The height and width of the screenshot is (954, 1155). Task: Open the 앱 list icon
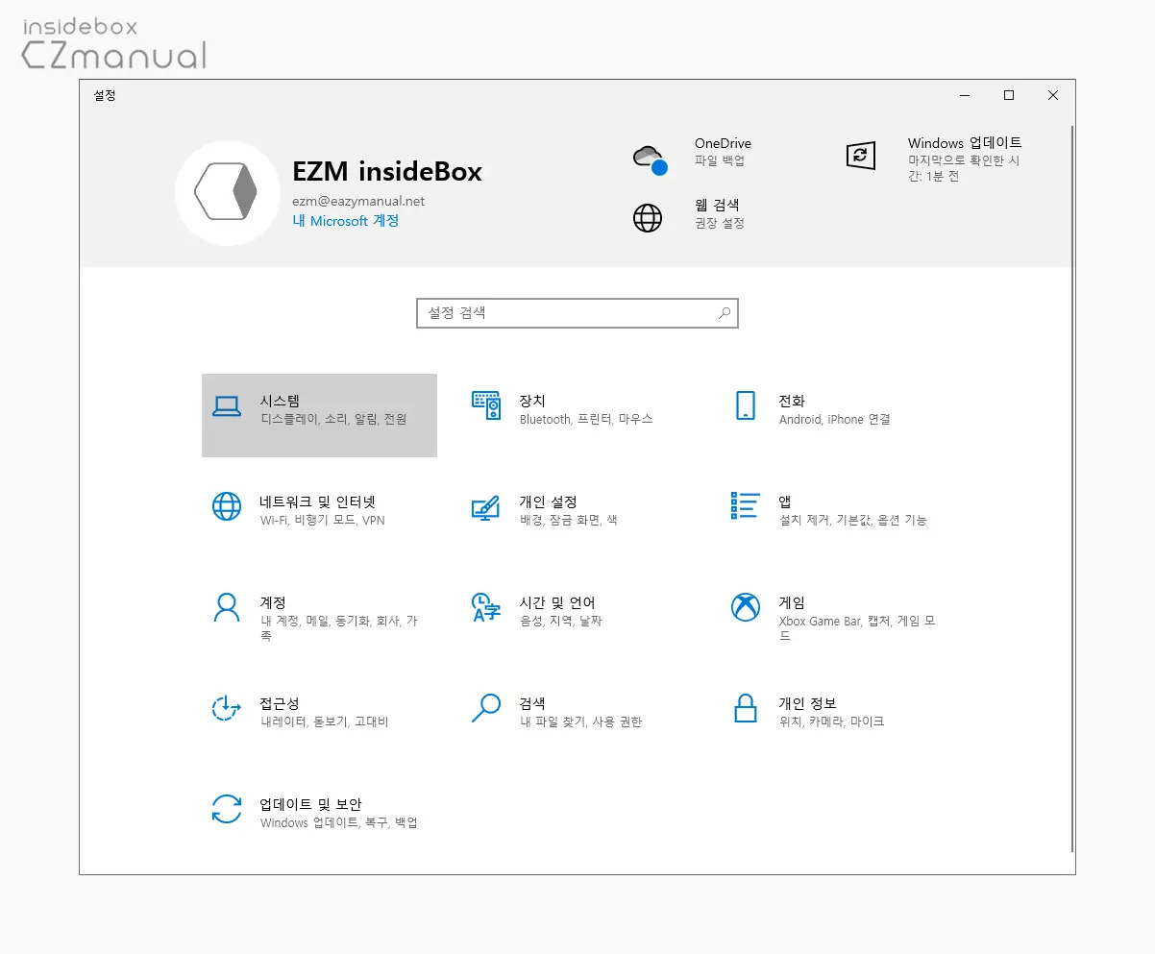(x=746, y=505)
